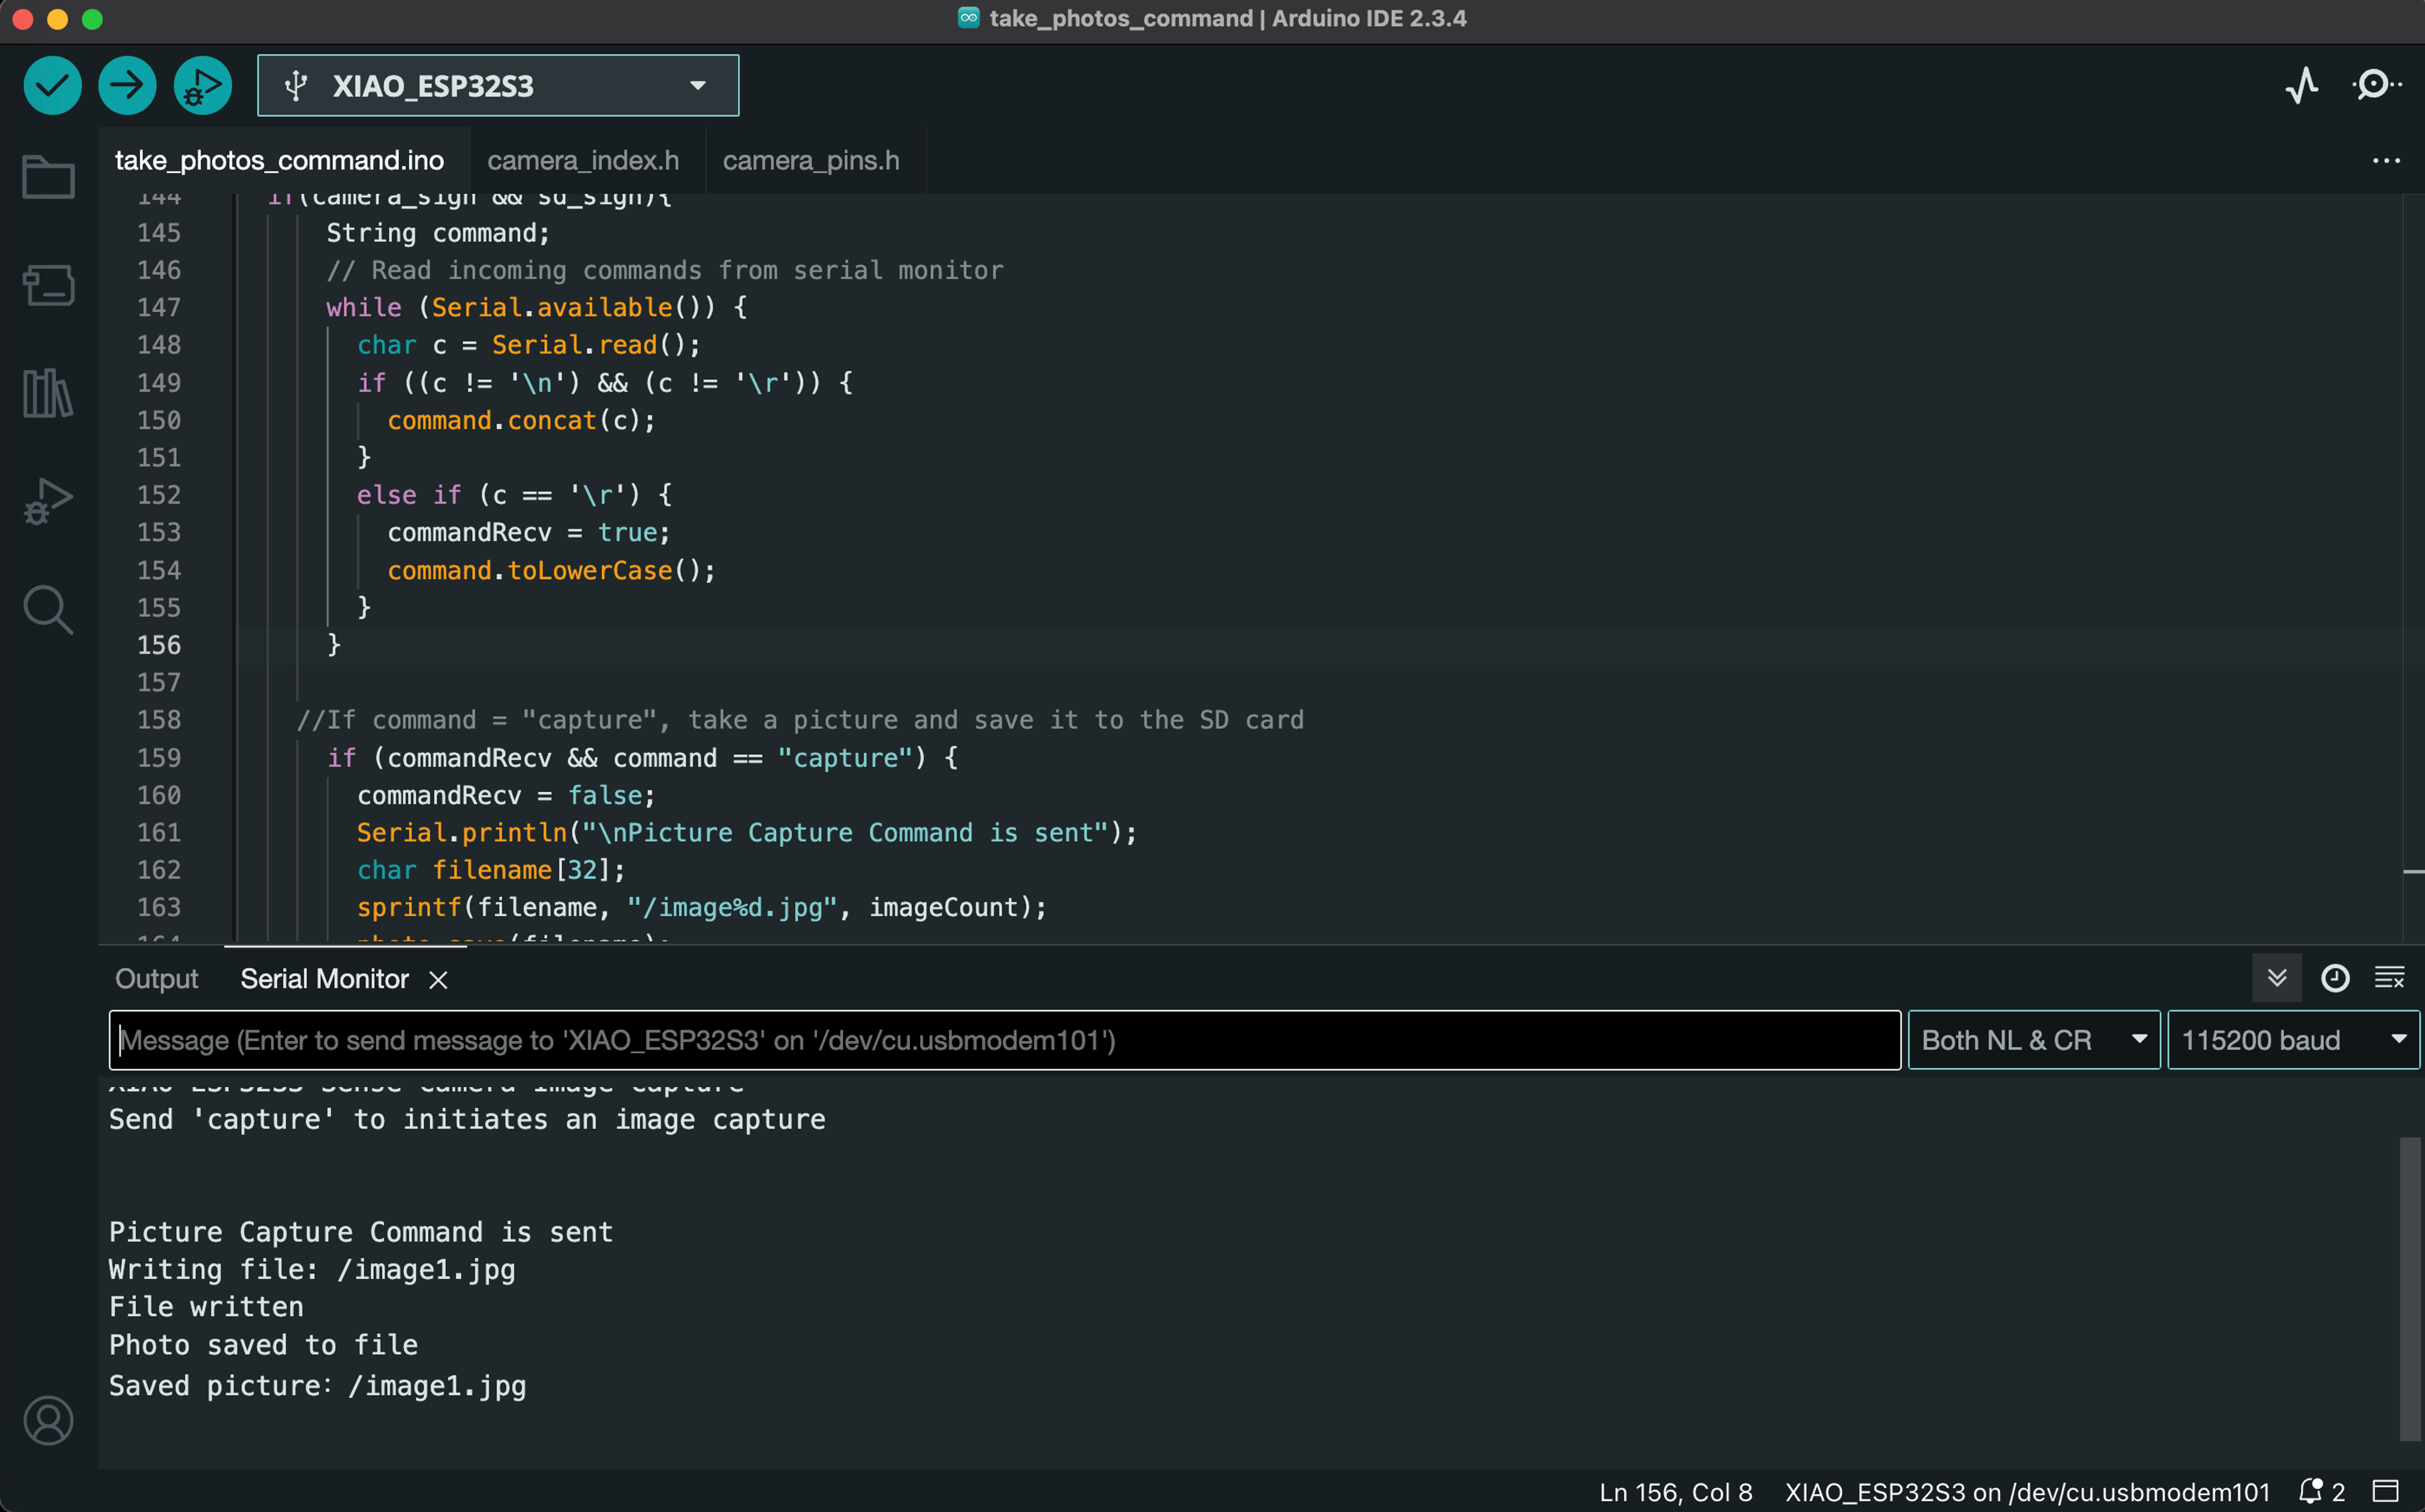
Task: Open Library Manager books icon
Action: point(48,393)
